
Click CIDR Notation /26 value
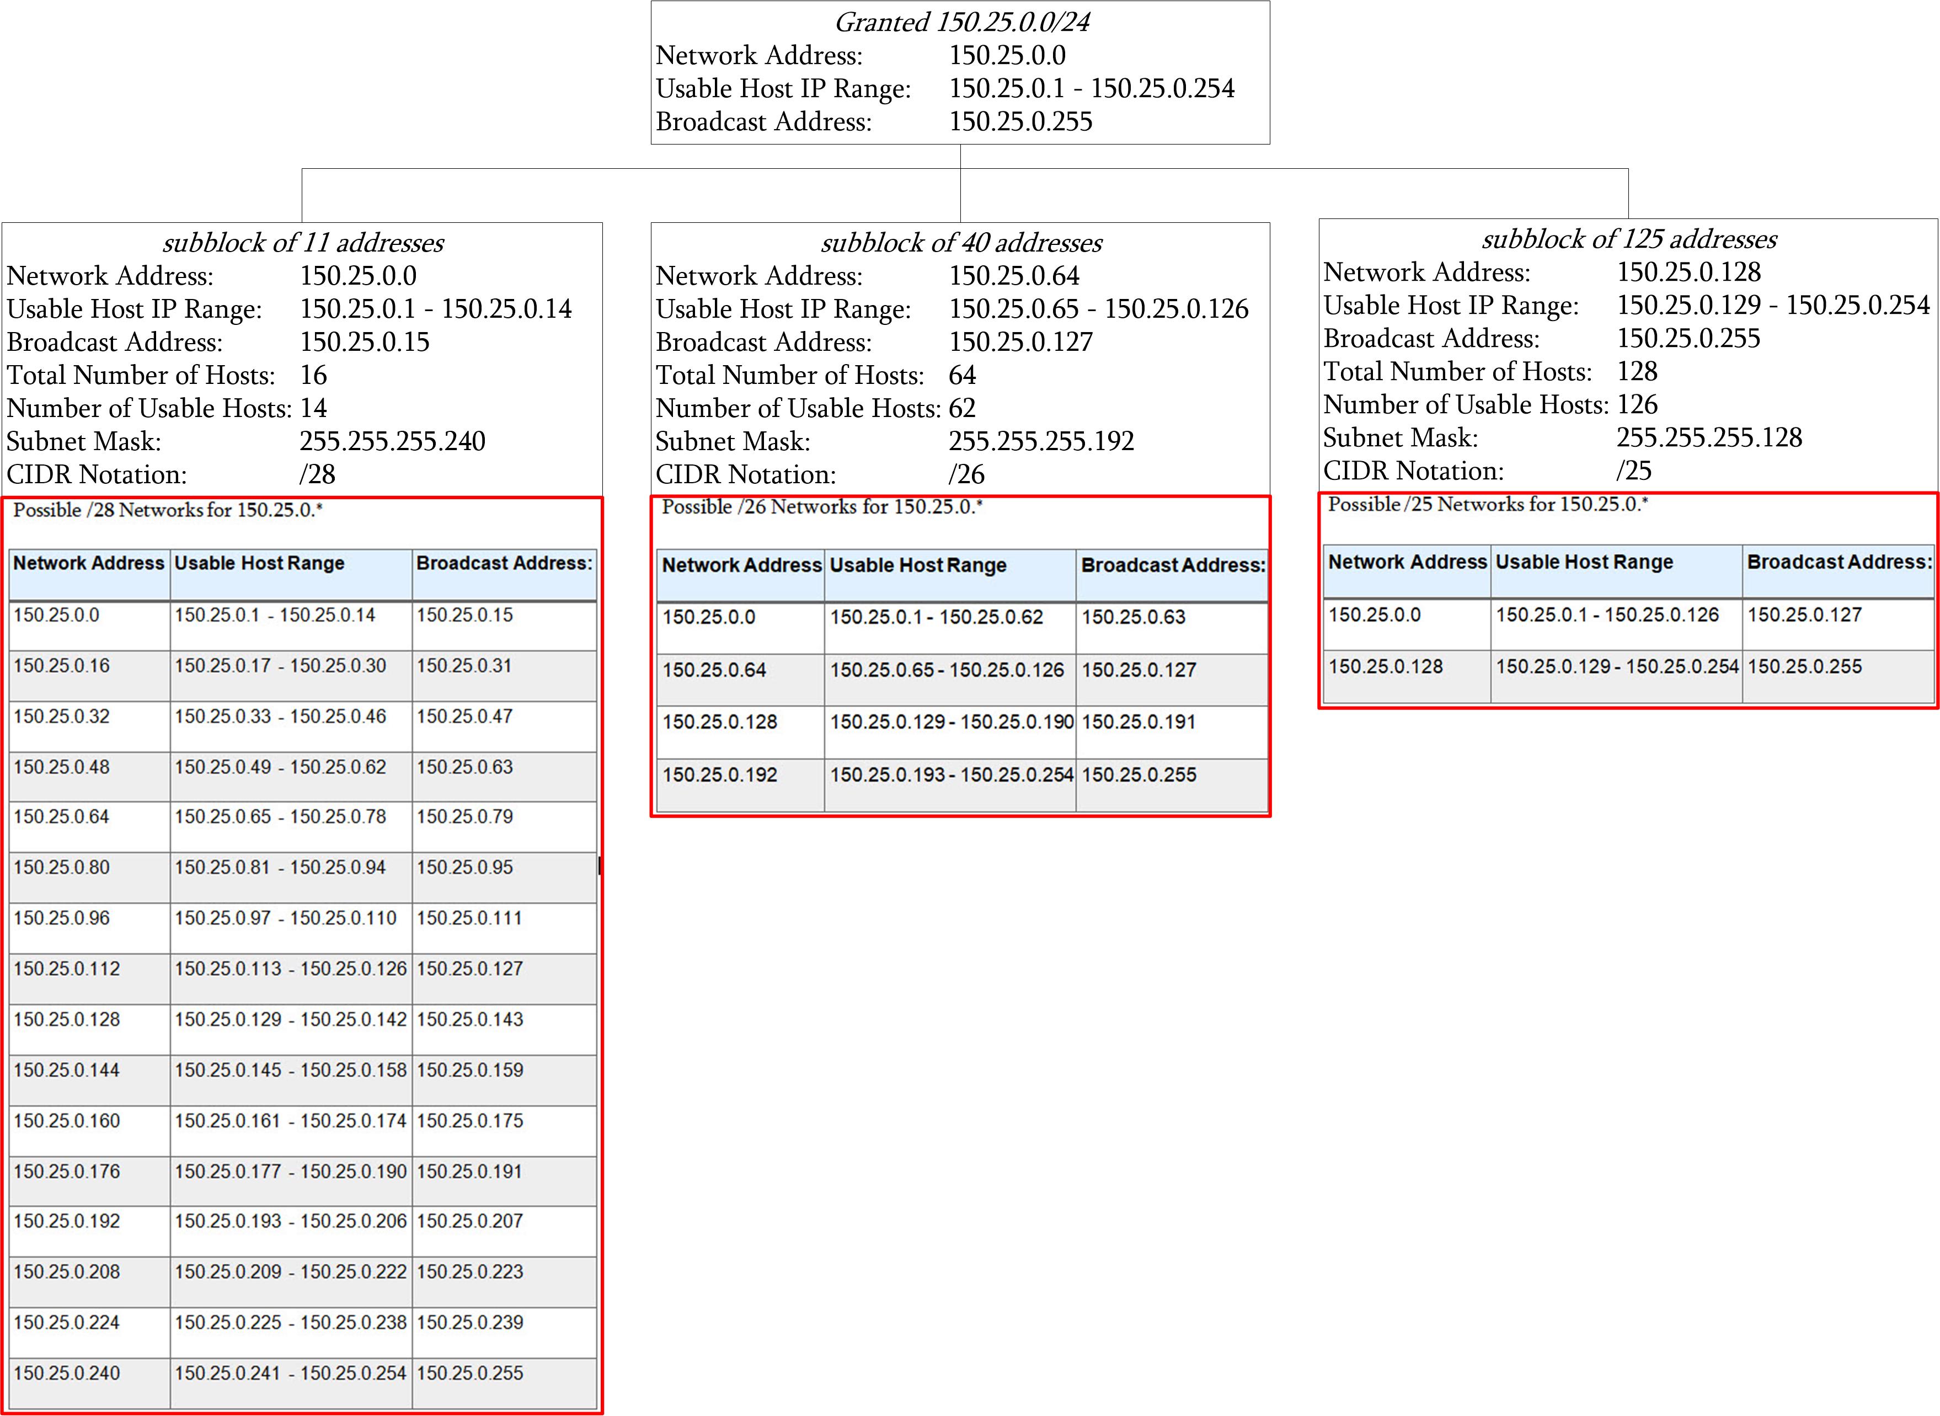pos(966,474)
